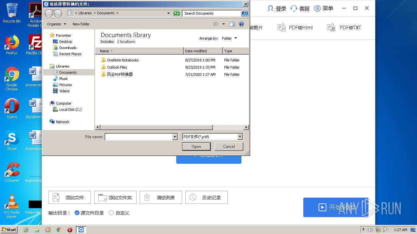Open the CCleaner desktop icon

pyautogui.click(x=12, y=172)
